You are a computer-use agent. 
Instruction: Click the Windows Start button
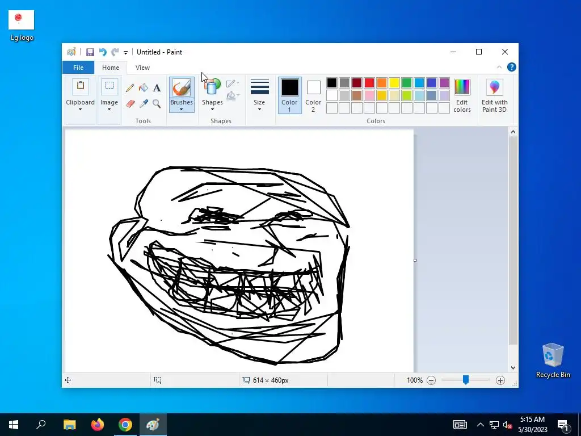(x=14, y=425)
